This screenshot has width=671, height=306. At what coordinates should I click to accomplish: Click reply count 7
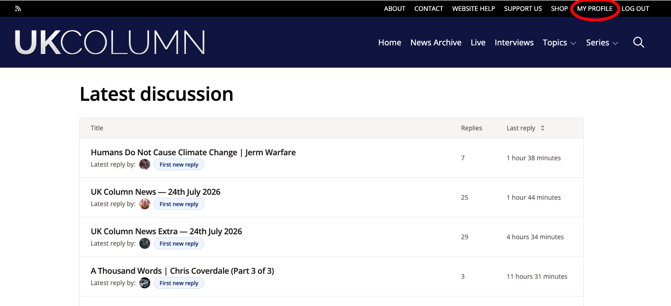(x=463, y=158)
